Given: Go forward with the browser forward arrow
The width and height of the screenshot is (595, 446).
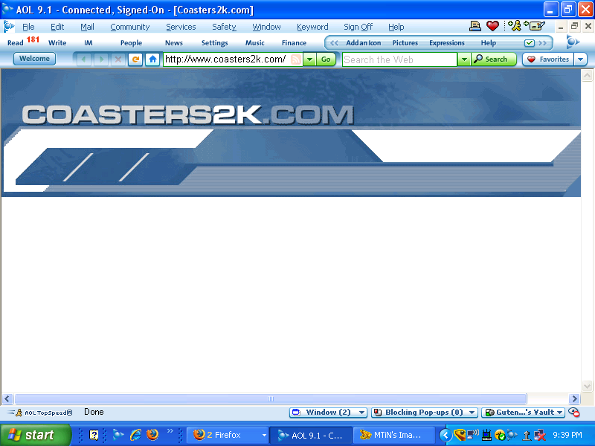Looking at the screenshot, I should pyautogui.click(x=101, y=59).
